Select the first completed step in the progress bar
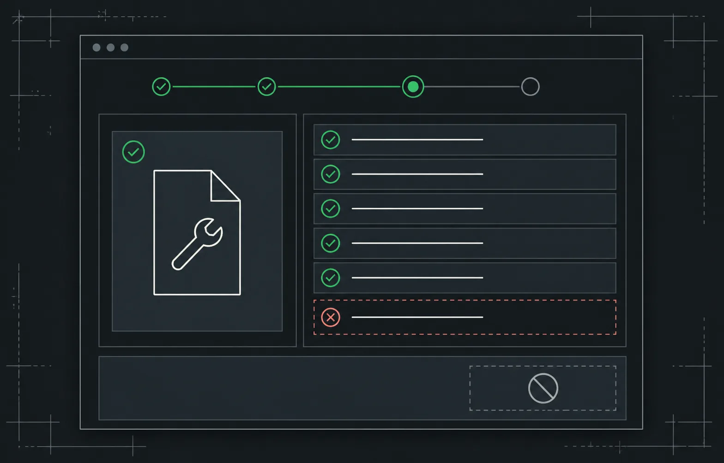Viewport: 724px width, 463px height. [x=161, y=87]
